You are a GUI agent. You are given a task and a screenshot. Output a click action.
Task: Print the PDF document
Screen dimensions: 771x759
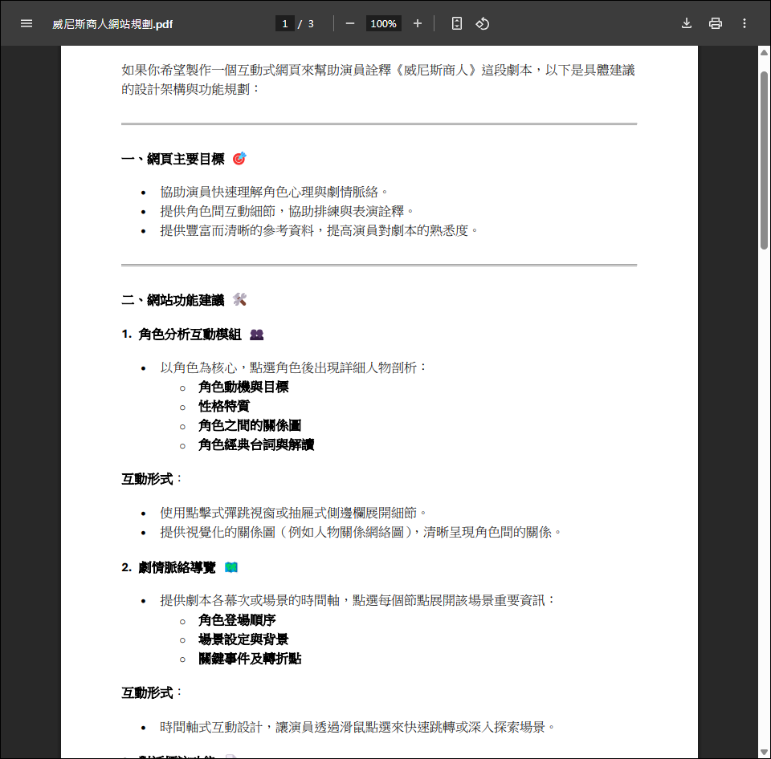716,23
